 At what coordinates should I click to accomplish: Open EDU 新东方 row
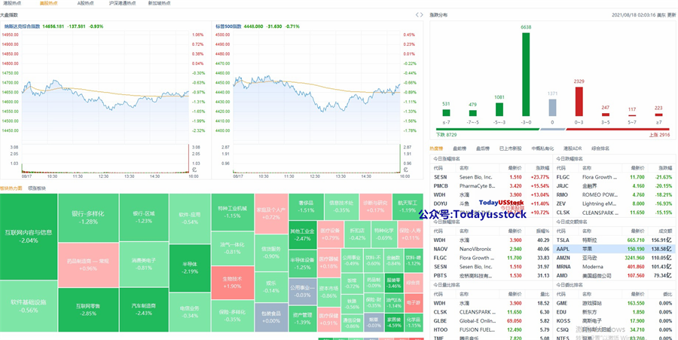click(x=613, y=312)
